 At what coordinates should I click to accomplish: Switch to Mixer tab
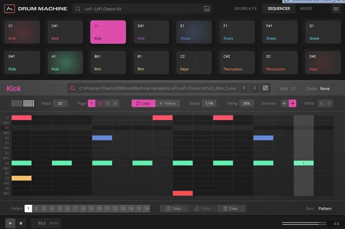(x=306, y=8)
